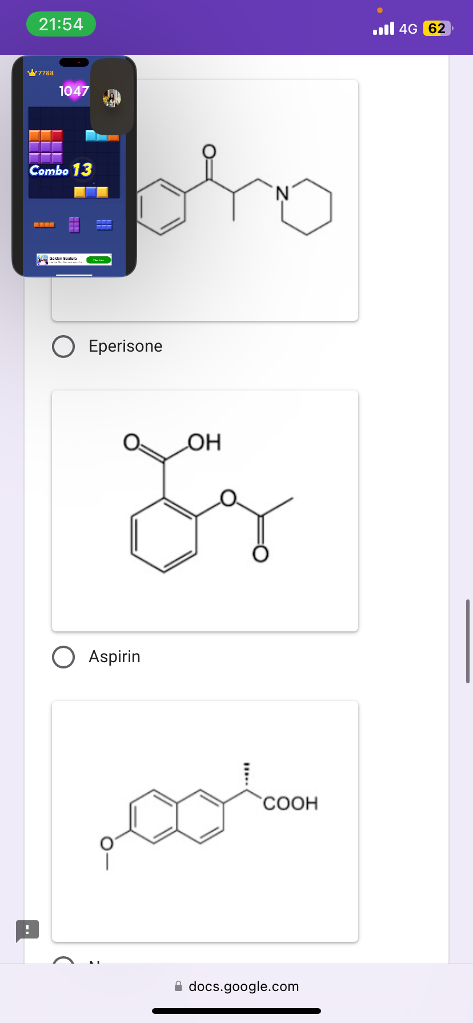Tap the lock icon beside docs.google.com

[178, 986]
